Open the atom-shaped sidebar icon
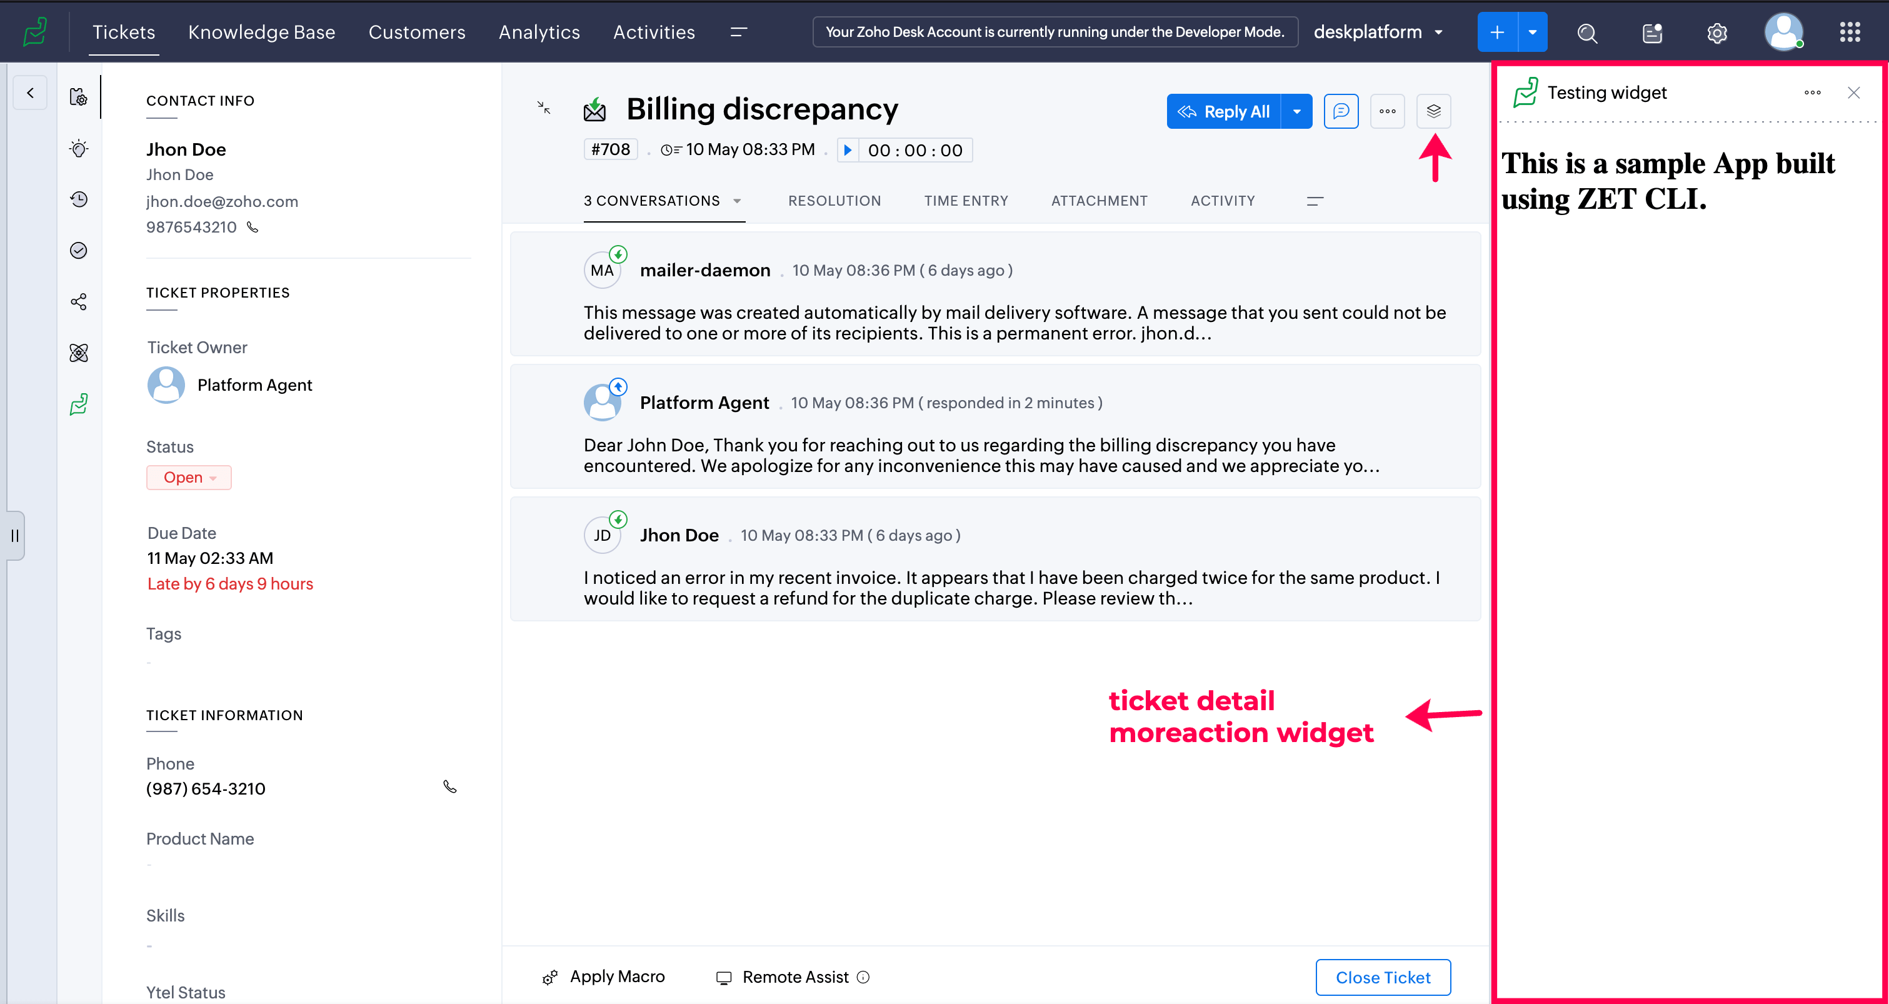 click(x=79, y=353)
